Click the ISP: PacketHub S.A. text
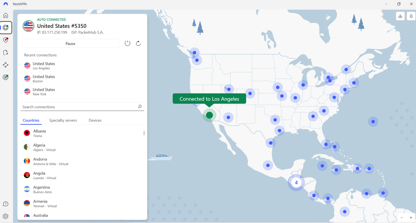 point(87,32)
